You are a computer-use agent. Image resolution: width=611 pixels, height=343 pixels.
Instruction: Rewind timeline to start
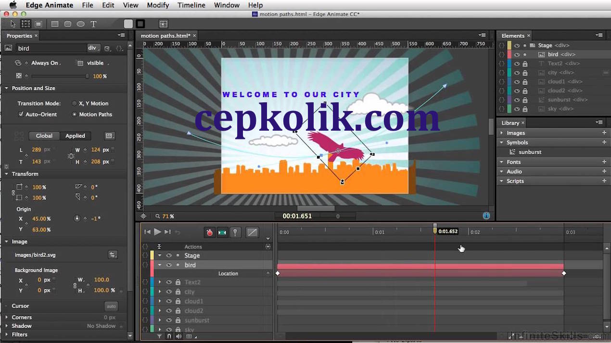[x=148, y=232]
